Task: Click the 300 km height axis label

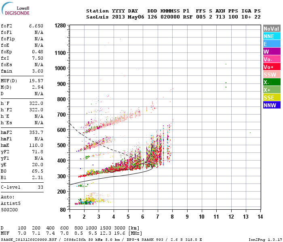Action: point(61,176)
